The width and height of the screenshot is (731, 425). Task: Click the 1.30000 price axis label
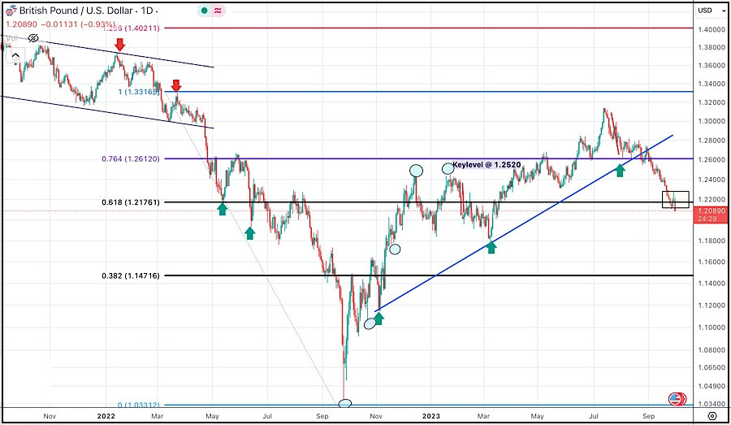[712, 121]
